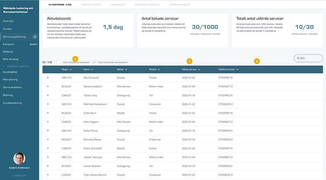This screenshot has height=180, width=326.
Task: Expand row for Alaw Higgins with plus icon
Action: click(48, 121)
